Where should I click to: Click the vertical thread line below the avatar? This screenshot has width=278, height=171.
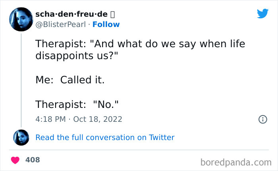[21, 79]
